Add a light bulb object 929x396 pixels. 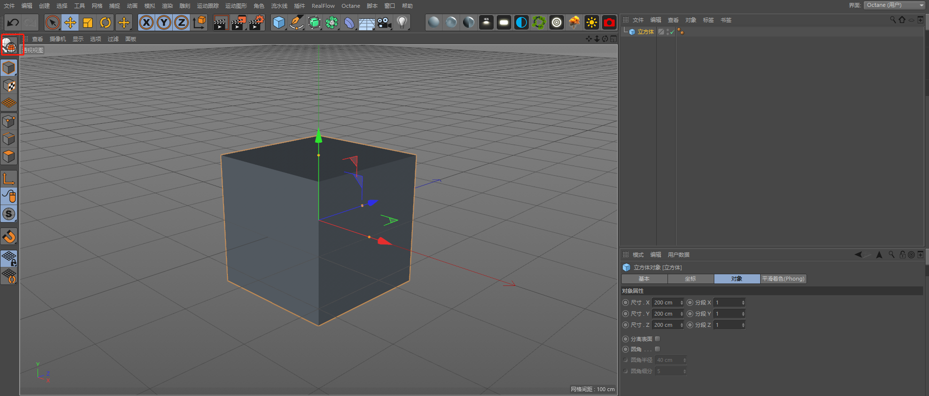click(402, 22)
